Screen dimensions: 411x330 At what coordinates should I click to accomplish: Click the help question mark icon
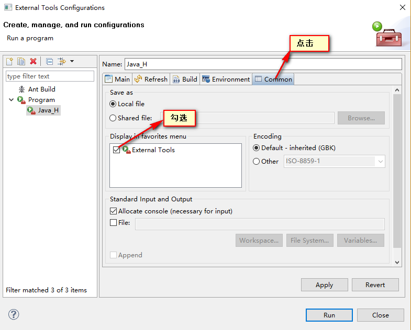14,314
